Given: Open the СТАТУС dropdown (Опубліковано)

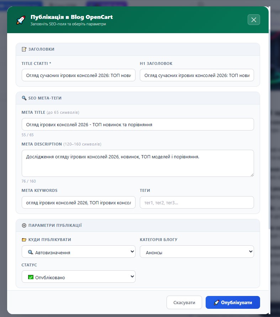Looking at the screenshot, I should point(79,276).
